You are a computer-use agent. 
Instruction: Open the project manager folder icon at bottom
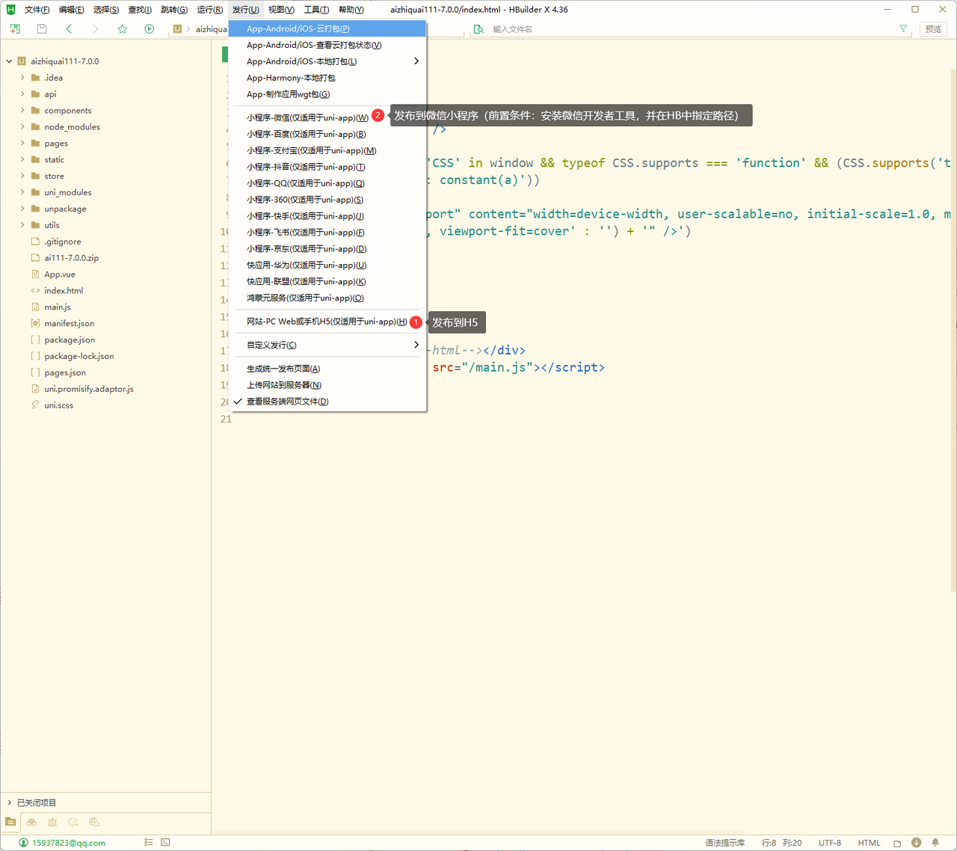10,822
